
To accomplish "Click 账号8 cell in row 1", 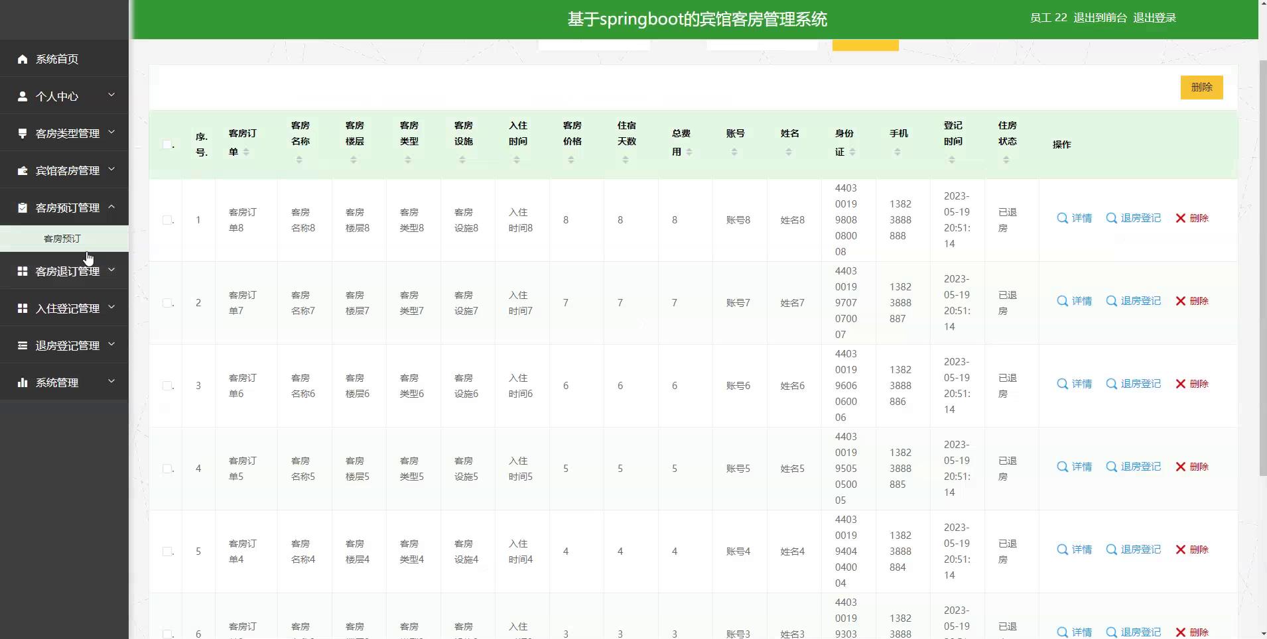I will [738, 220].
